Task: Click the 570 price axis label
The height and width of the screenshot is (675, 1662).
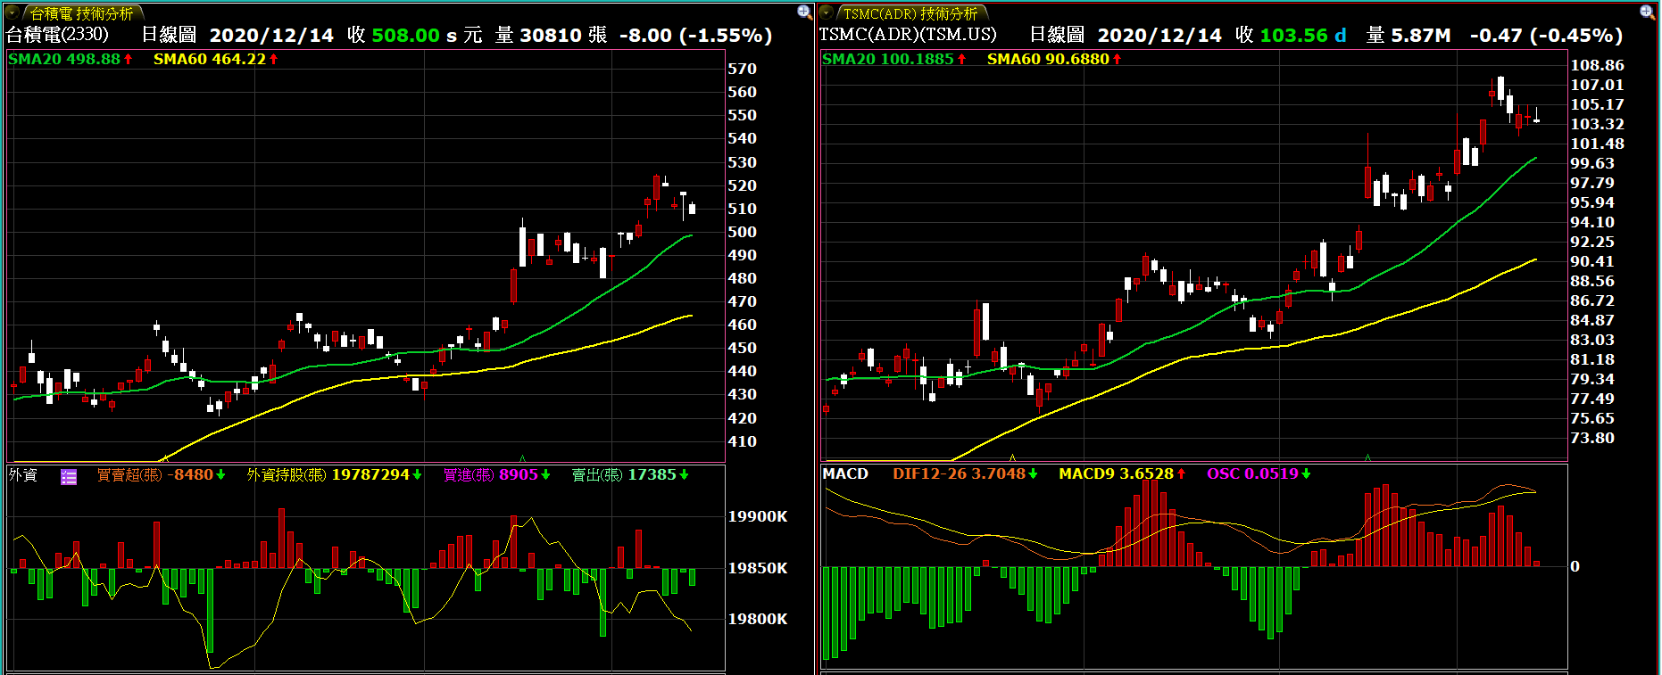Action: click(742, 69)
